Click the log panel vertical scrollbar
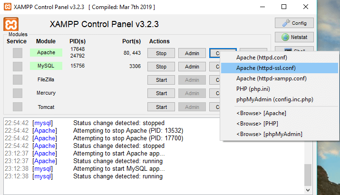Image resolution: width=340 pixels, height=195 pixels. pos(308,152)
